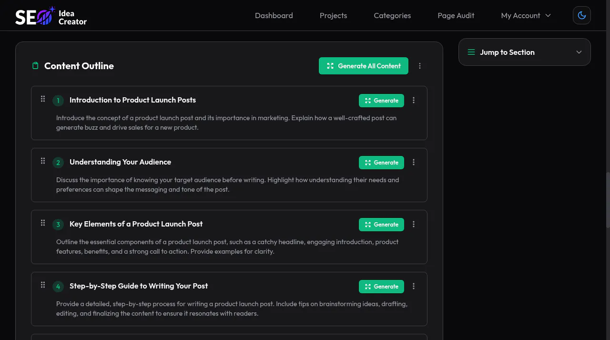Select the Introduction to Product Launch Posts title
Image resolution: width=610 pixels, height=340 pixels.
pyautogui.click(x=132, y=100)
